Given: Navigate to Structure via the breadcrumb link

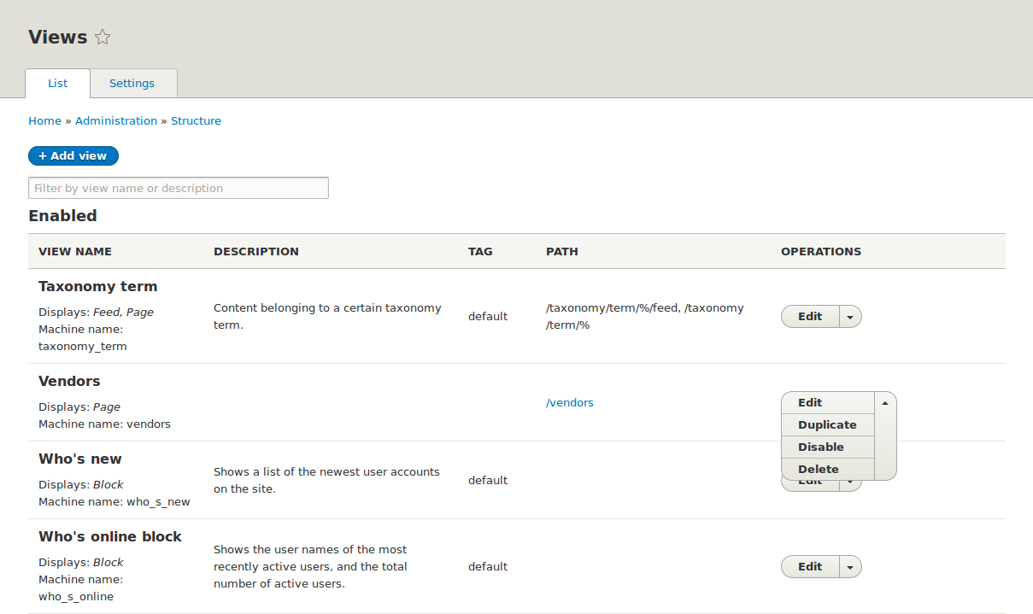Looking at the screenshot, I should tap(196, 120).
